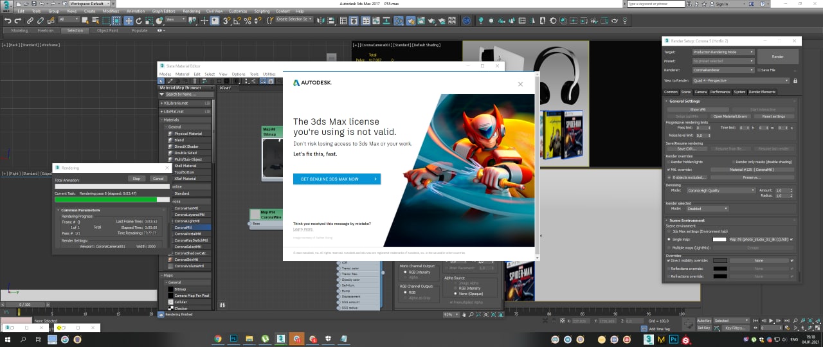Activate the Select and Scale tool
The width and height of the screenshot is (823, 347).
pos(149,21)
